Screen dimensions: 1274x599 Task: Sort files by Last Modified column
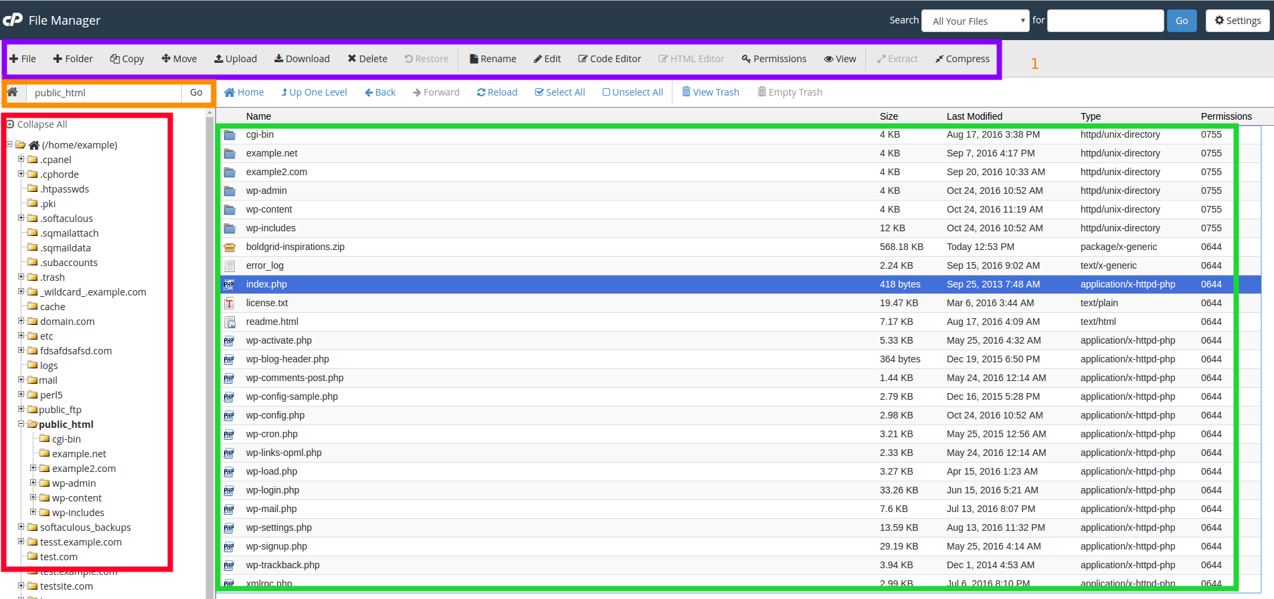point(974,116)
